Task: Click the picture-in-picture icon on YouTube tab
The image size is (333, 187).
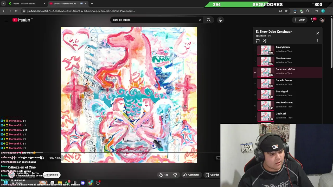Action: point(81,4)
